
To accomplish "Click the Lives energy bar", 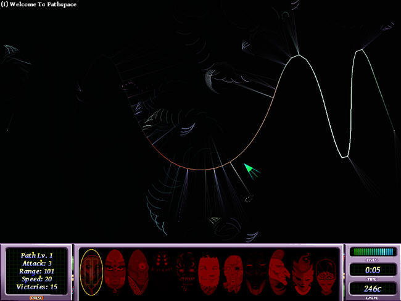I will click(x=371, y=252).
